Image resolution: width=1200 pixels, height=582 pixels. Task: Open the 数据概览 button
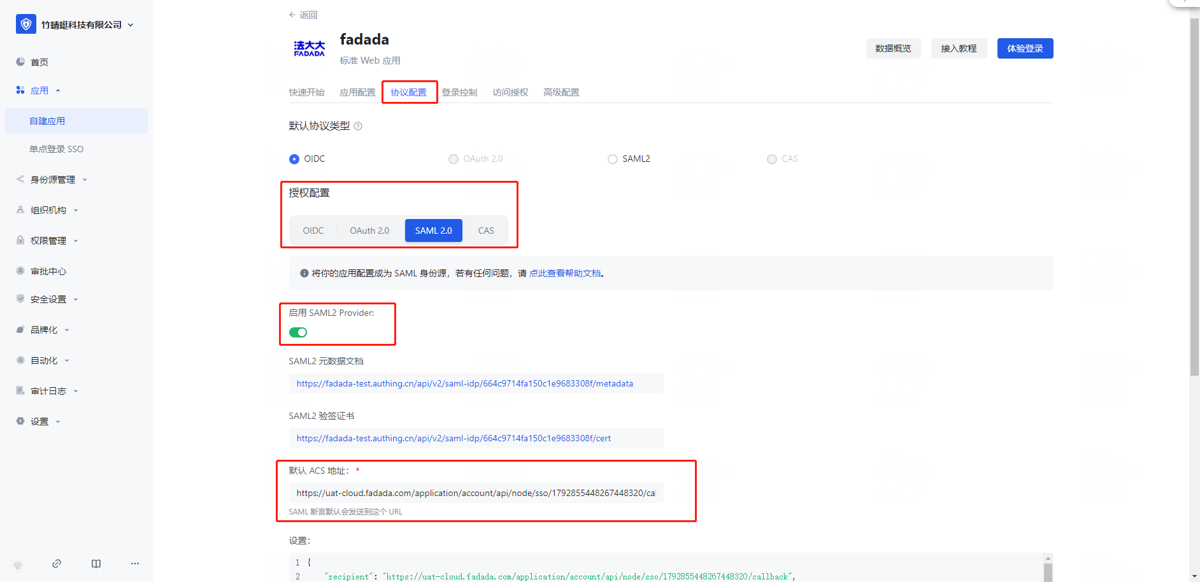pyautogui.click(x=893, y=48)
